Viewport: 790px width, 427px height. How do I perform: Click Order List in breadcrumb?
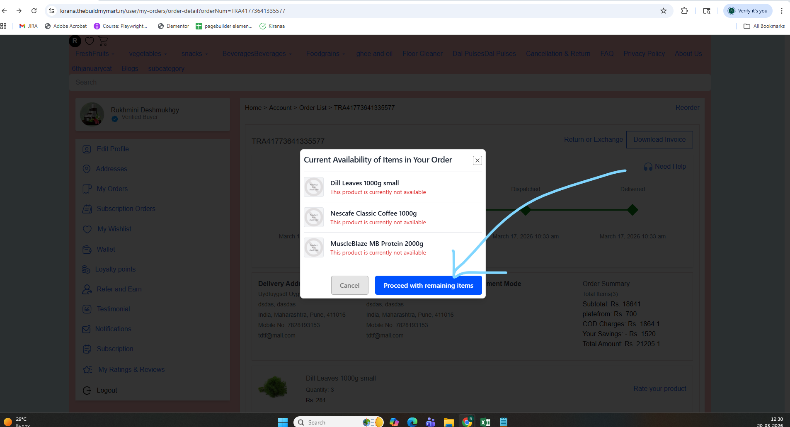[x=313, y=108]
